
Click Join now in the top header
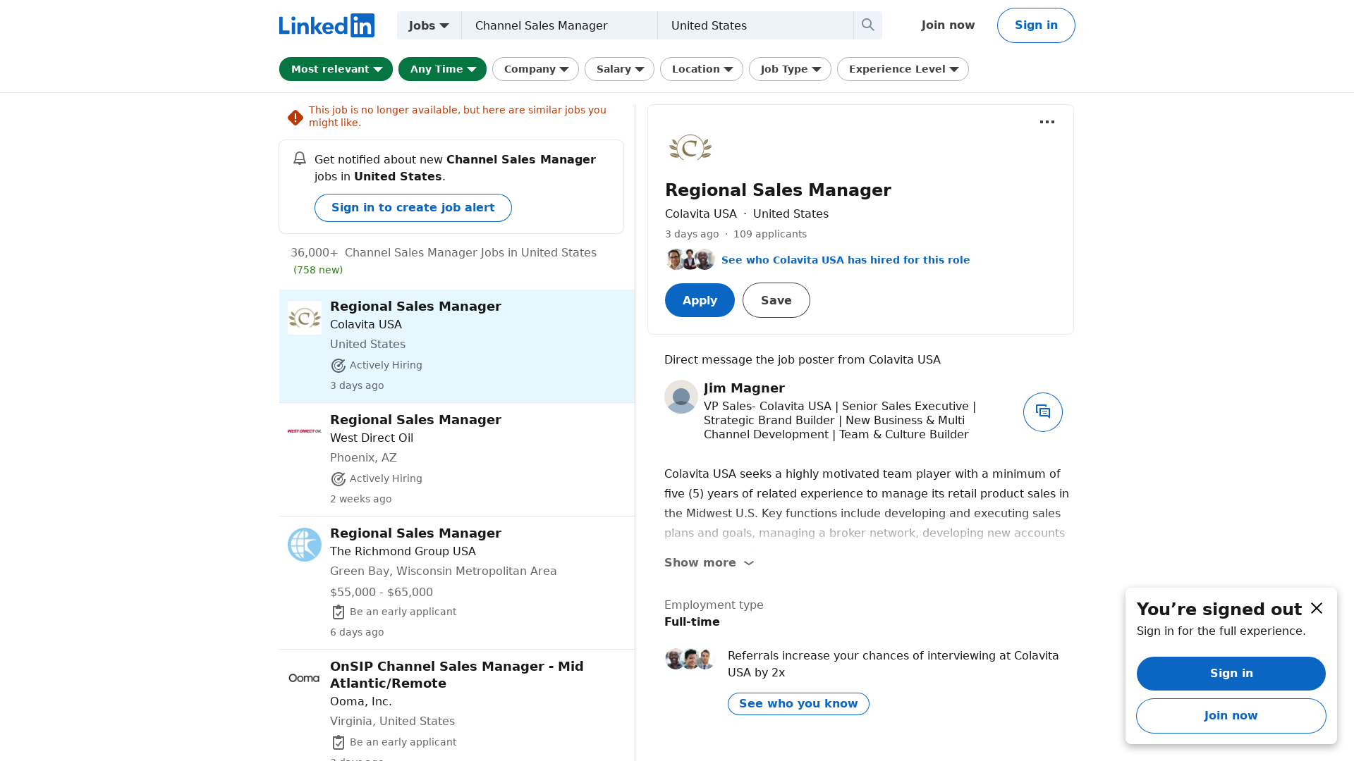(948, 25)
